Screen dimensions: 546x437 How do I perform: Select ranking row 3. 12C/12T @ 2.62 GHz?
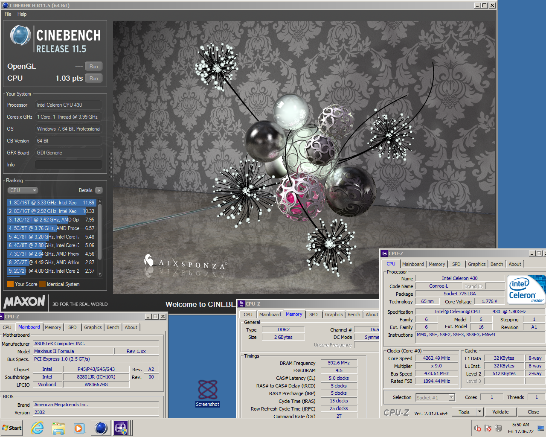pos(52,220)
